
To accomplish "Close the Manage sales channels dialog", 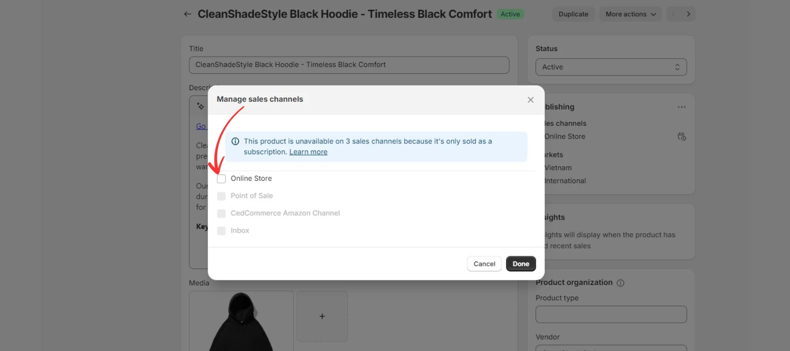I will 531,100.
